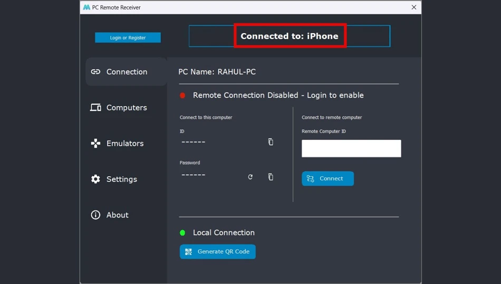
Task: Click the 'PC Name: RAHUL-PC' text
Action: click(x=217, y=72)
